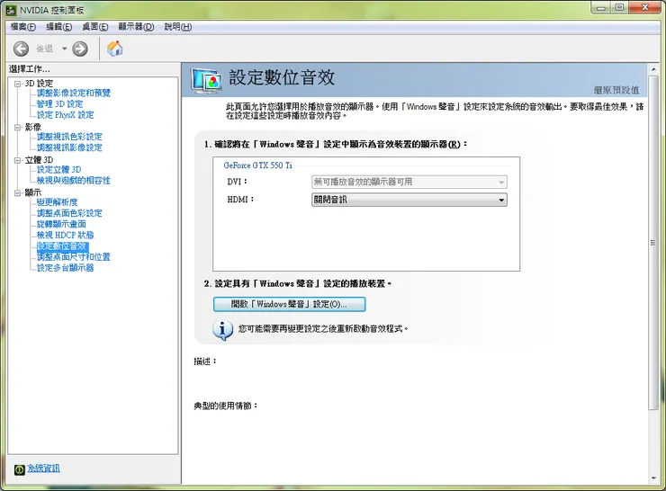Collapse the 顯示 tree node

[x=17, y=193]
